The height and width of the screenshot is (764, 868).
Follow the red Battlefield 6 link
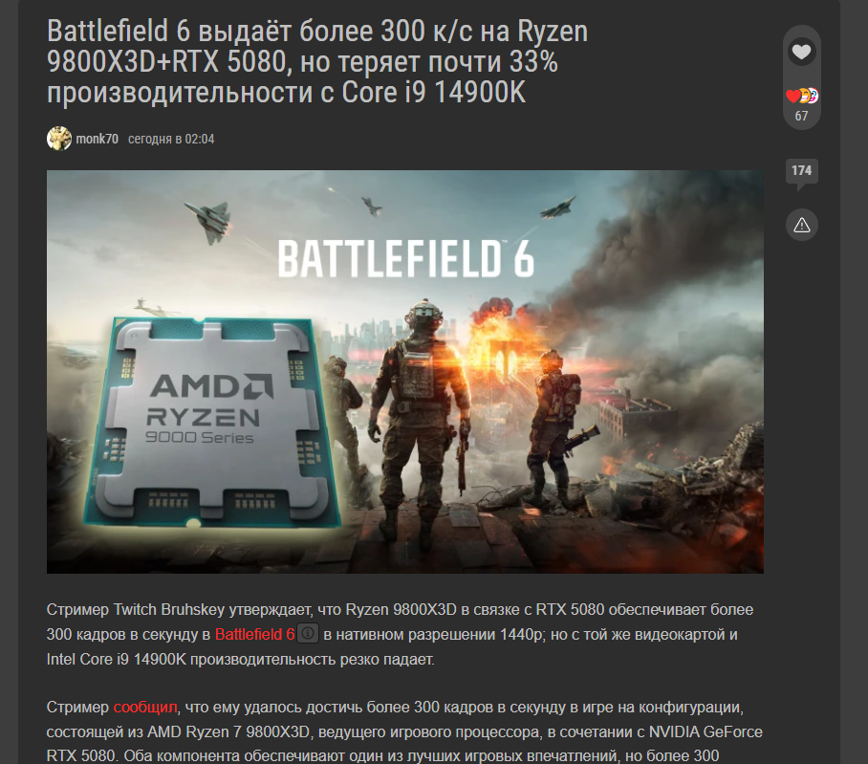254,635
